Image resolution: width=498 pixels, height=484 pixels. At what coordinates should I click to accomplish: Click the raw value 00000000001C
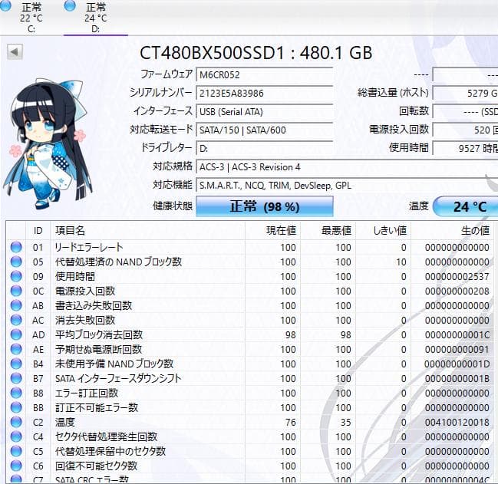(457, 334)
